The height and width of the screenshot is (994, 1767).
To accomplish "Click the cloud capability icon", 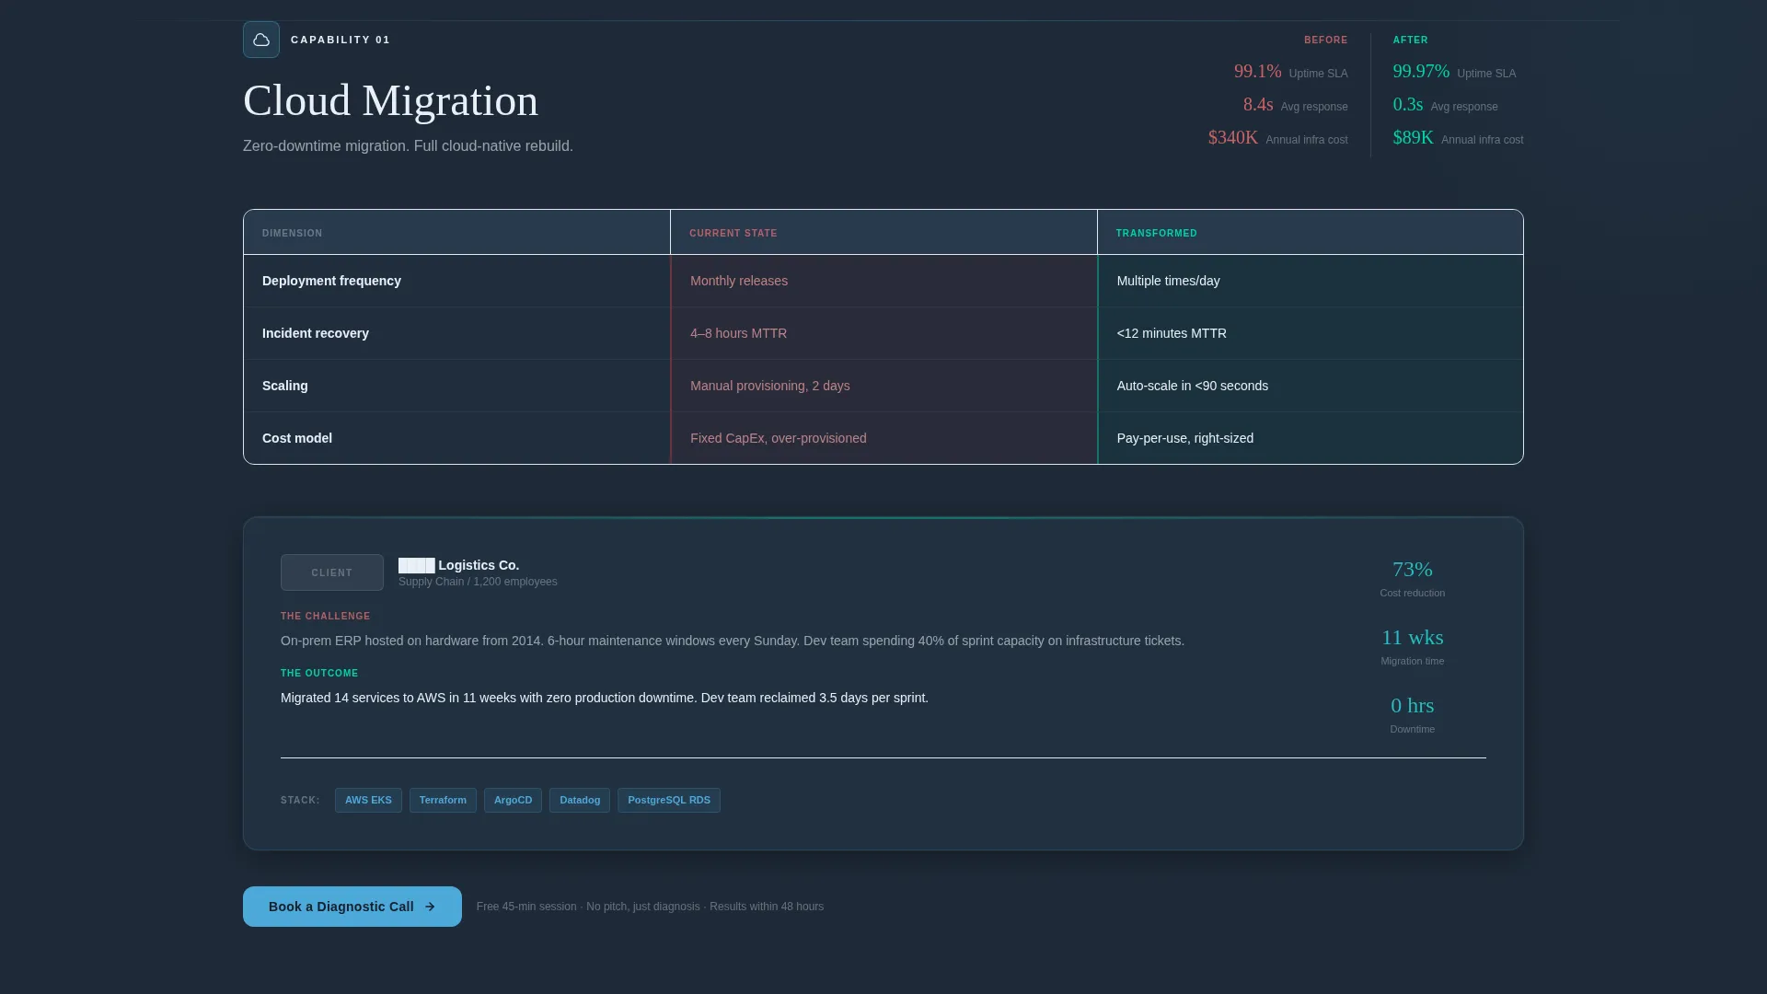I will tap(261, 40).
